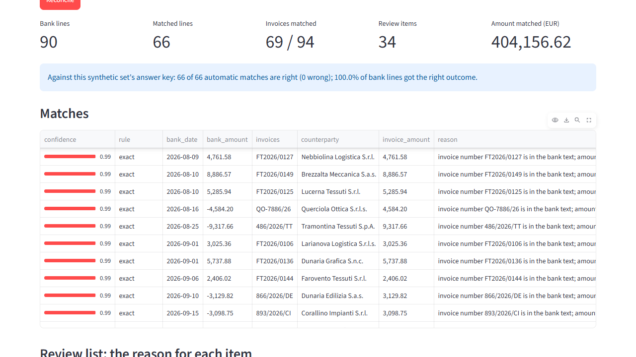
Task: Click the Bank lines value 90
Action: 49,42
